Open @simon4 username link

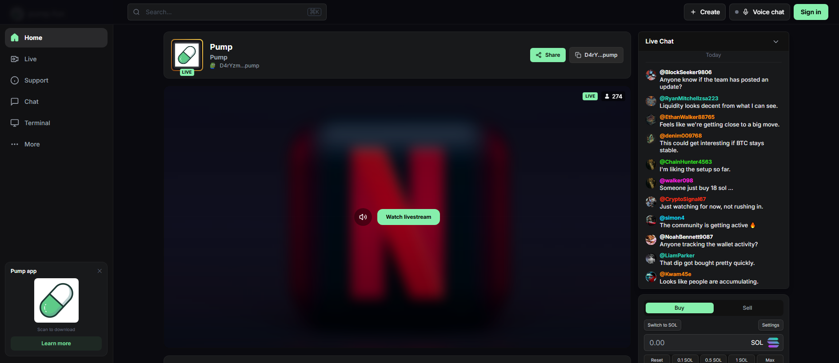(672, 218)
